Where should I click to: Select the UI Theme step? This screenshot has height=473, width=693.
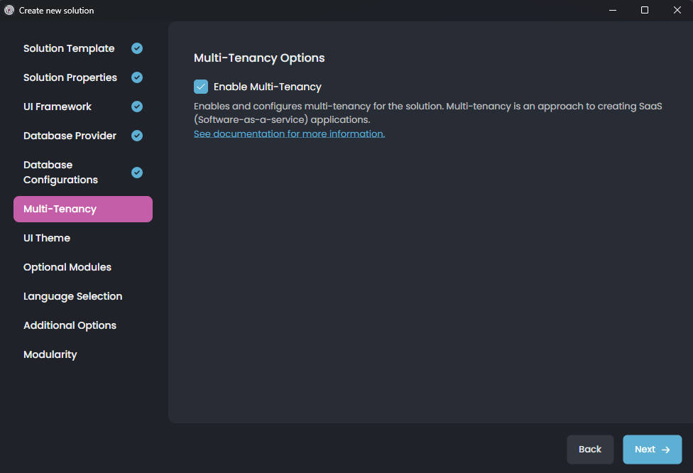pos(47,238)
